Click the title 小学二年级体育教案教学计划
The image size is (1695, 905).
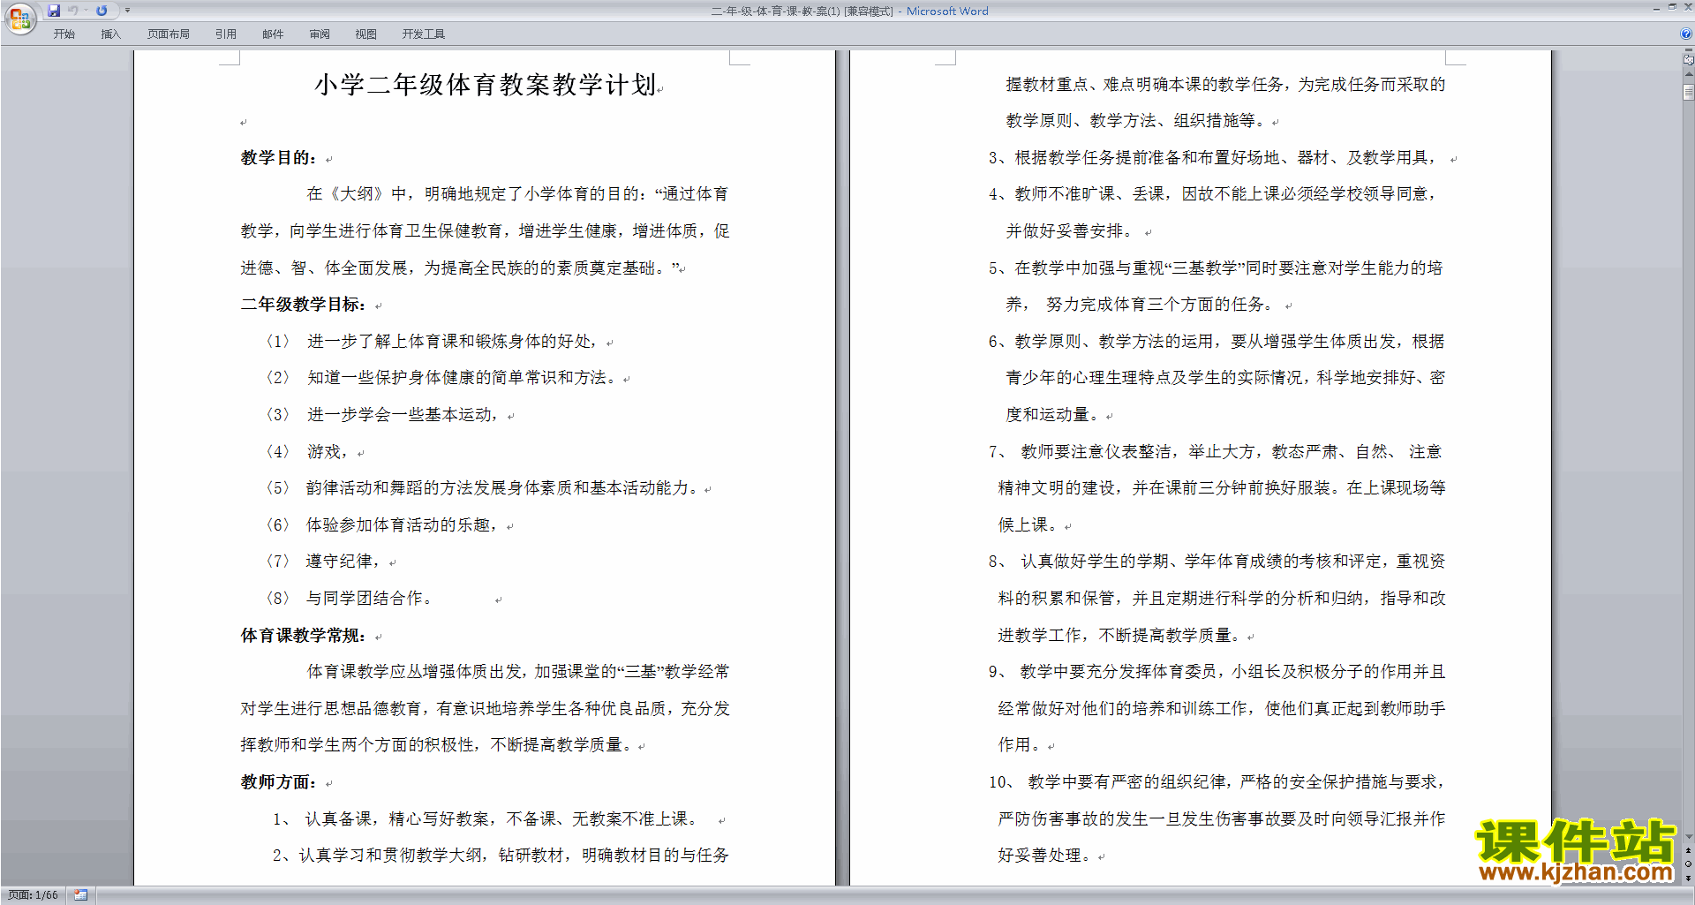(486, 85)
